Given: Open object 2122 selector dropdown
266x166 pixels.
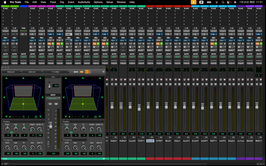Looking at the screenshot, I should coord(96,40).
